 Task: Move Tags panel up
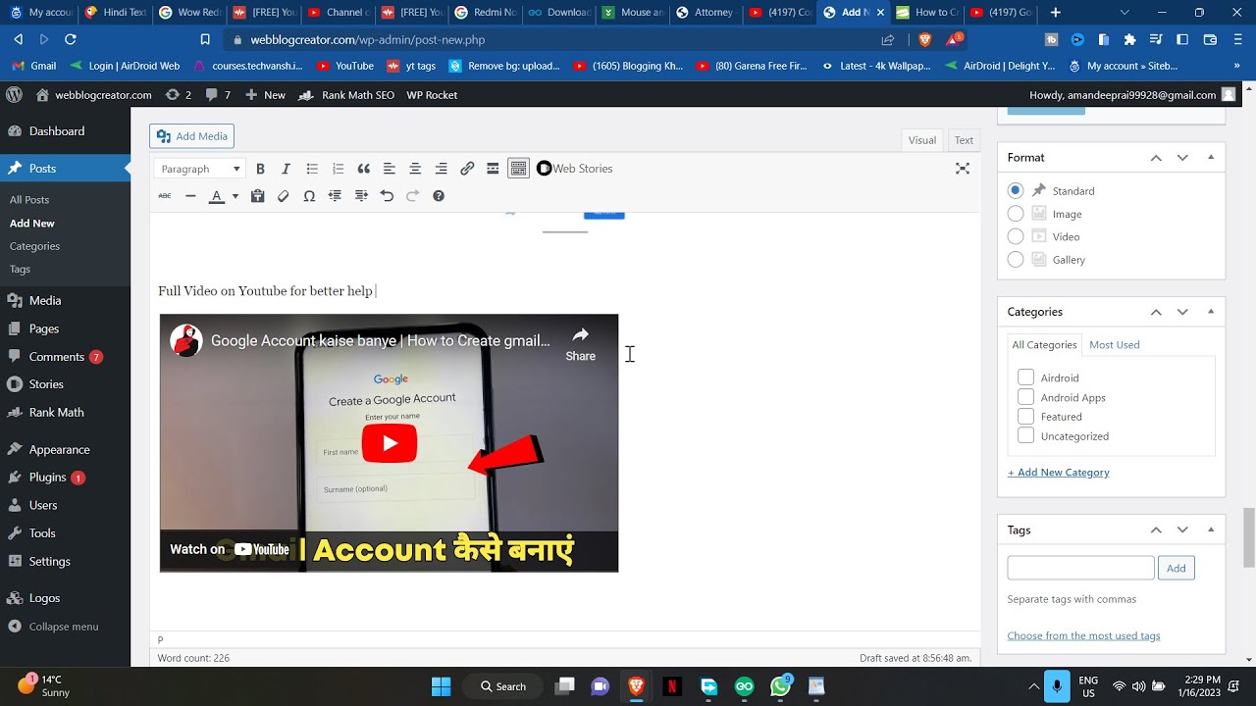click(1156, 530)
